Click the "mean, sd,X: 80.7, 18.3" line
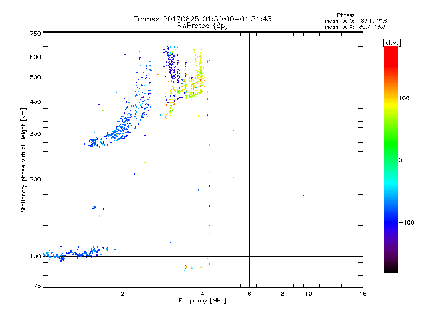The image size is (427, 320). click(x=355, y=27)
